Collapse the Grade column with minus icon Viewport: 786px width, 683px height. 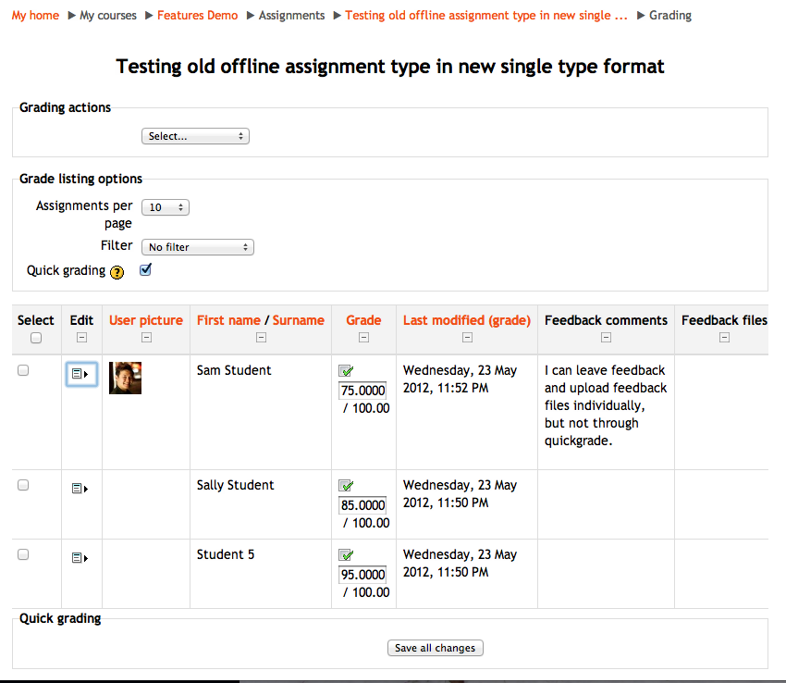(x=364, y=338)
